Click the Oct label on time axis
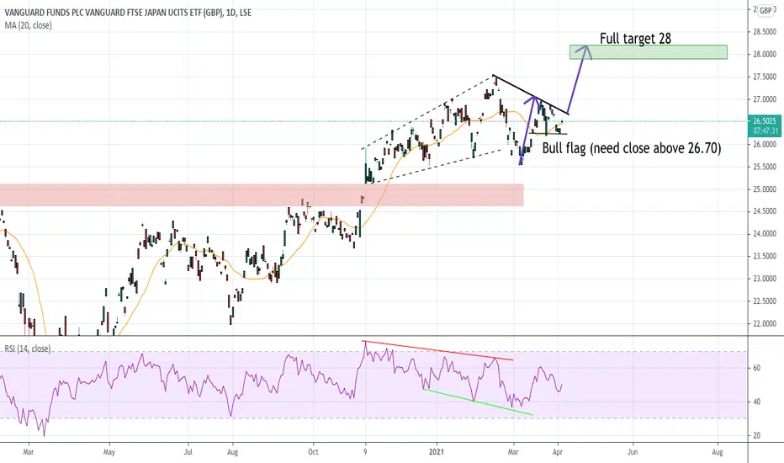Image resolution: width=784 pixels, height=463 pixels. click(313, 452)
